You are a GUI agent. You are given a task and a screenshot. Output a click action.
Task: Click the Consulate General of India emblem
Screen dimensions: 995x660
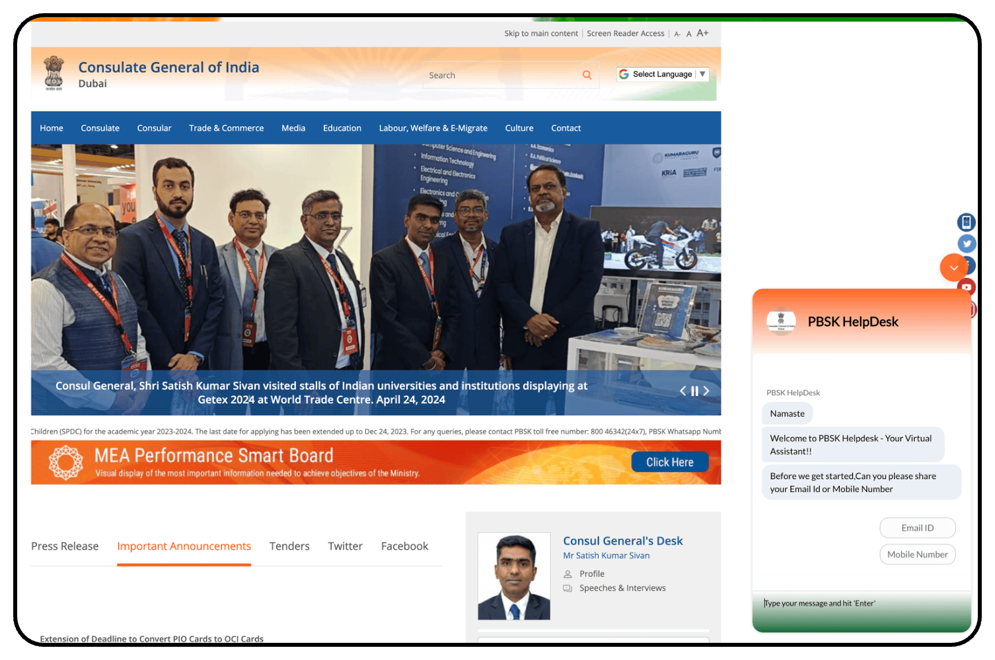(54, 73)
